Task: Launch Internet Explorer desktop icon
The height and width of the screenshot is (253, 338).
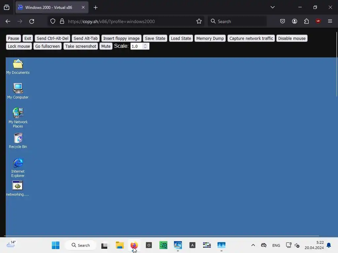Action: coord(18,168)
